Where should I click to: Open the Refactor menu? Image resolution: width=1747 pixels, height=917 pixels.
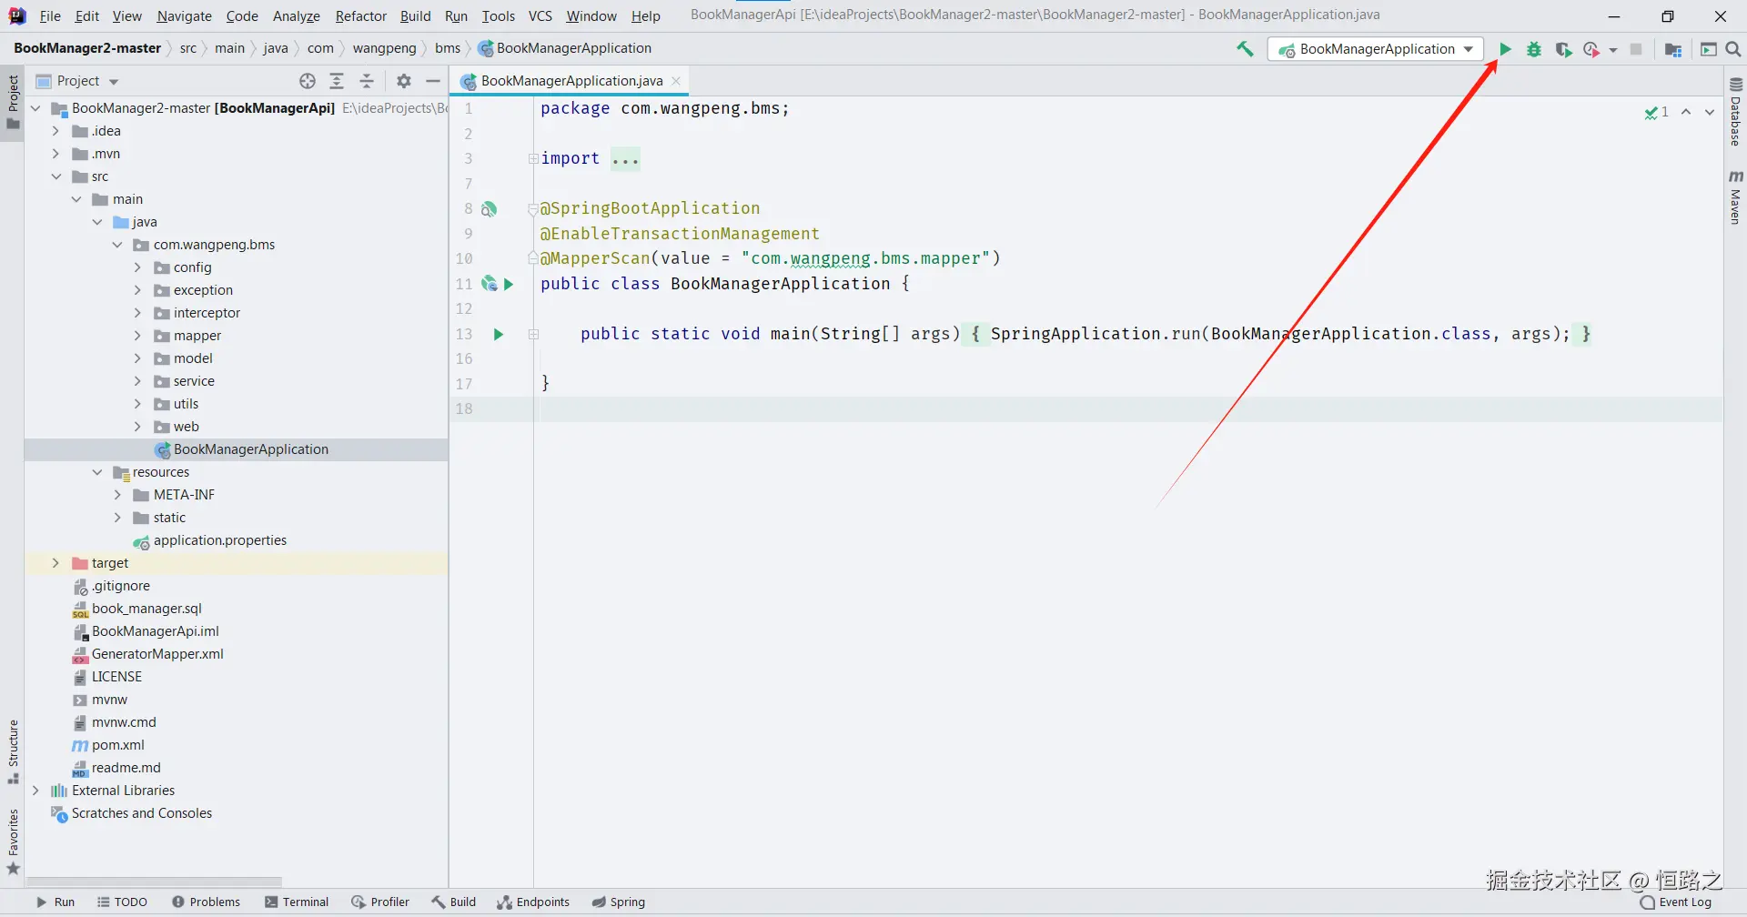[x=360, y=15]
